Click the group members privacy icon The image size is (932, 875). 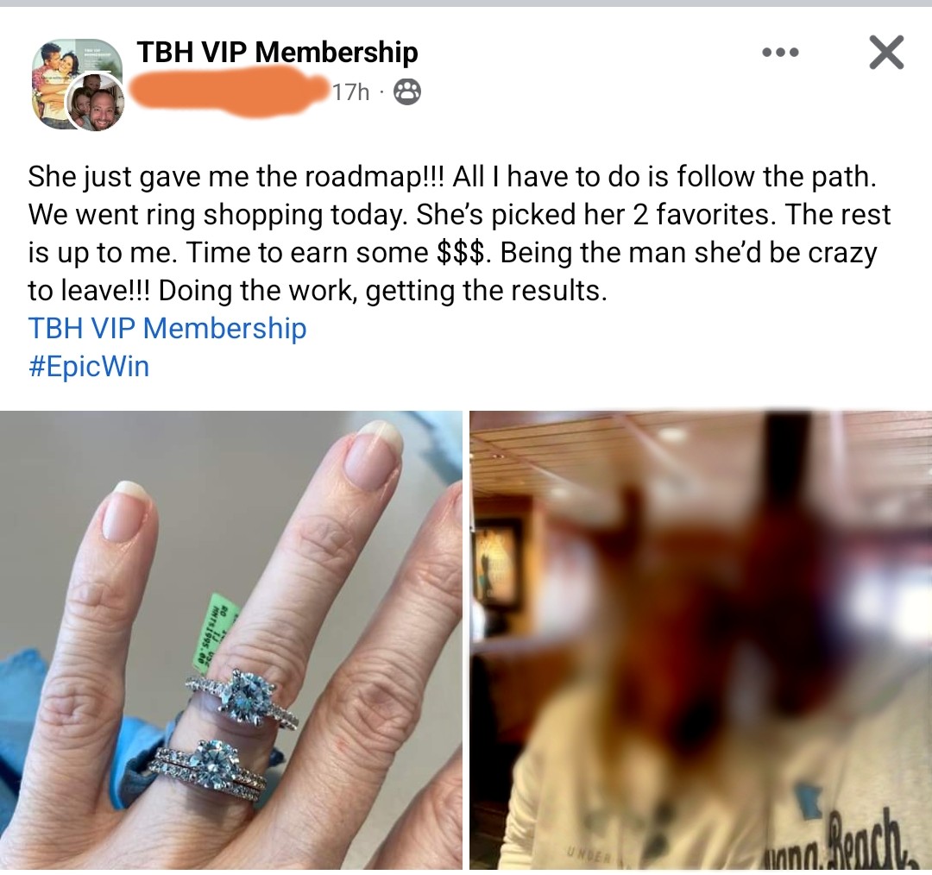tap(407, 92)
